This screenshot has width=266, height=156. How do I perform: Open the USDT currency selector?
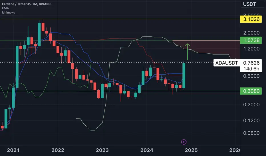click(252, 4)
